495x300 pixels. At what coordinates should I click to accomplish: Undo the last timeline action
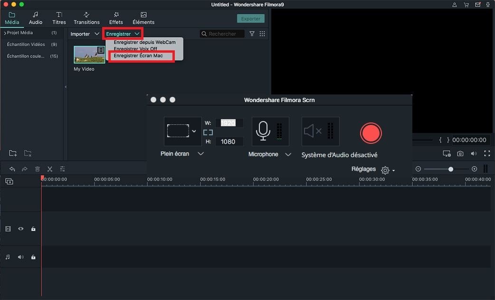click(x=12, y=169)
